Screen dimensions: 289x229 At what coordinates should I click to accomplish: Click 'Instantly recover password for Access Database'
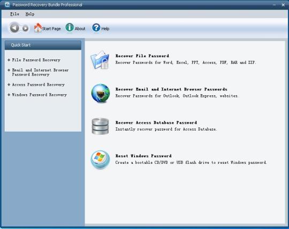point(166,129)
